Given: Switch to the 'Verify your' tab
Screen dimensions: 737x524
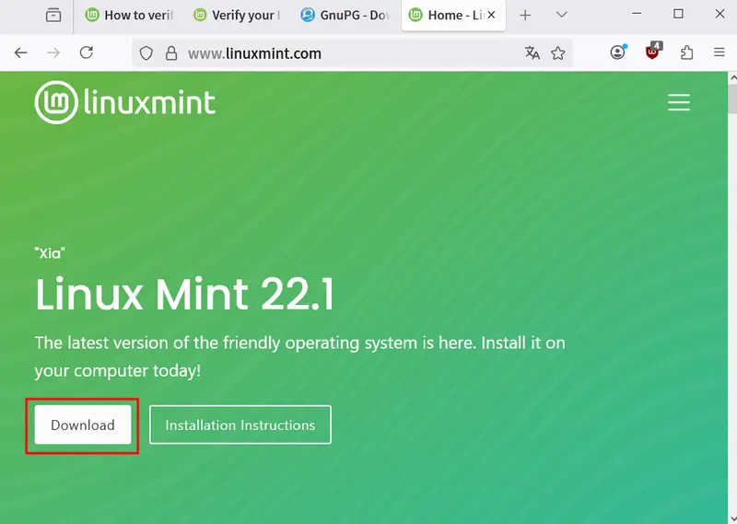Looking at the screenshot, I should (238, 15).
